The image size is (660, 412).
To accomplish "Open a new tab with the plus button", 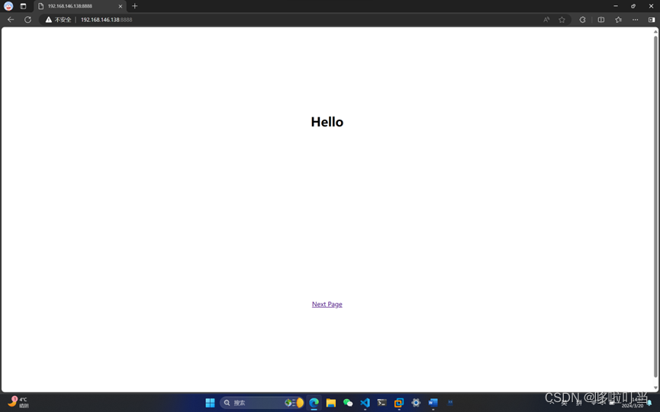I will 135,6.
